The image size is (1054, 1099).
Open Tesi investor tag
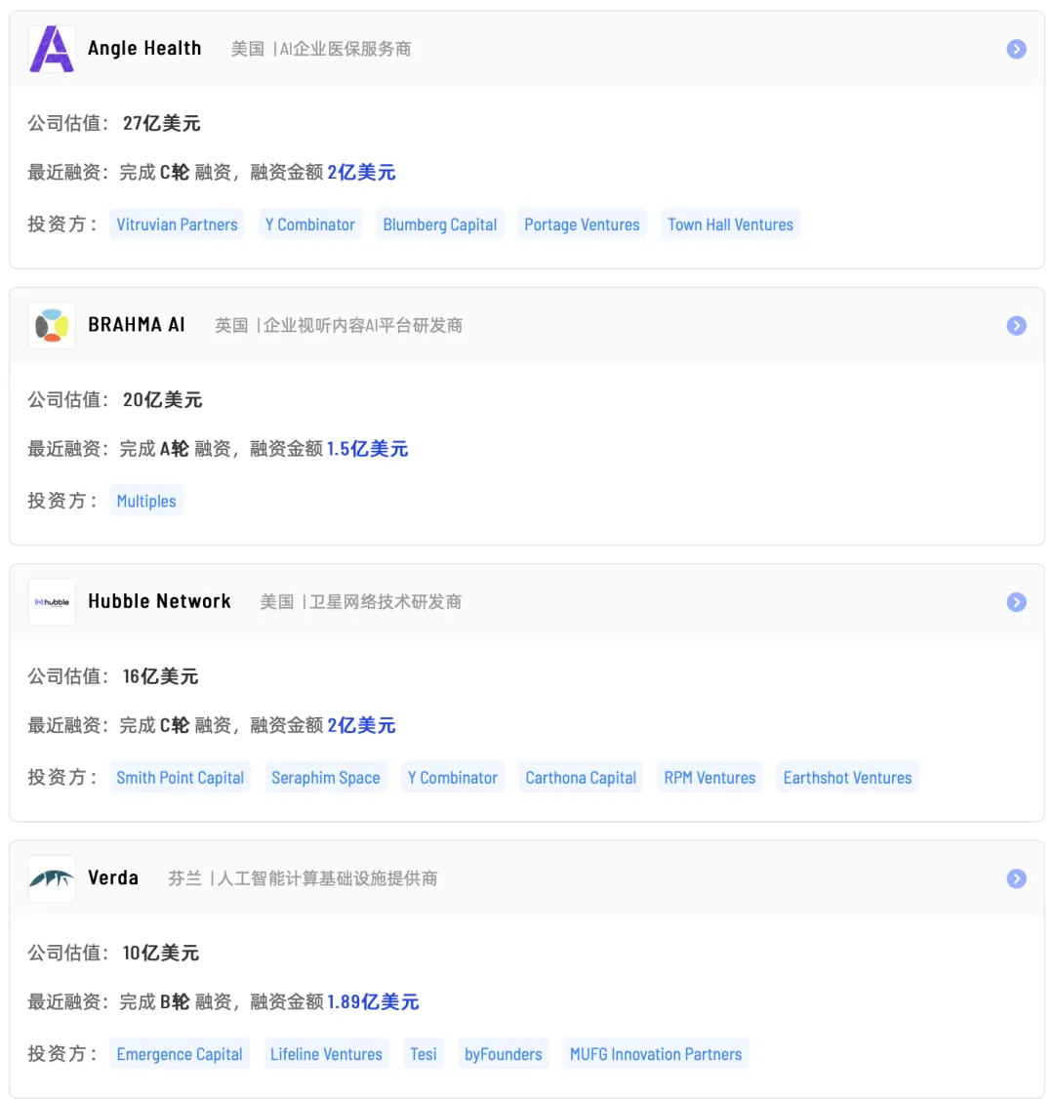click(x=424, y=1054)
